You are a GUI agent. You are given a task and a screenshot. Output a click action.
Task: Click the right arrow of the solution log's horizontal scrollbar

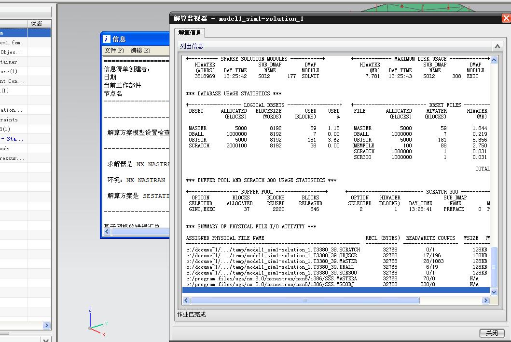tap(485, 301)
